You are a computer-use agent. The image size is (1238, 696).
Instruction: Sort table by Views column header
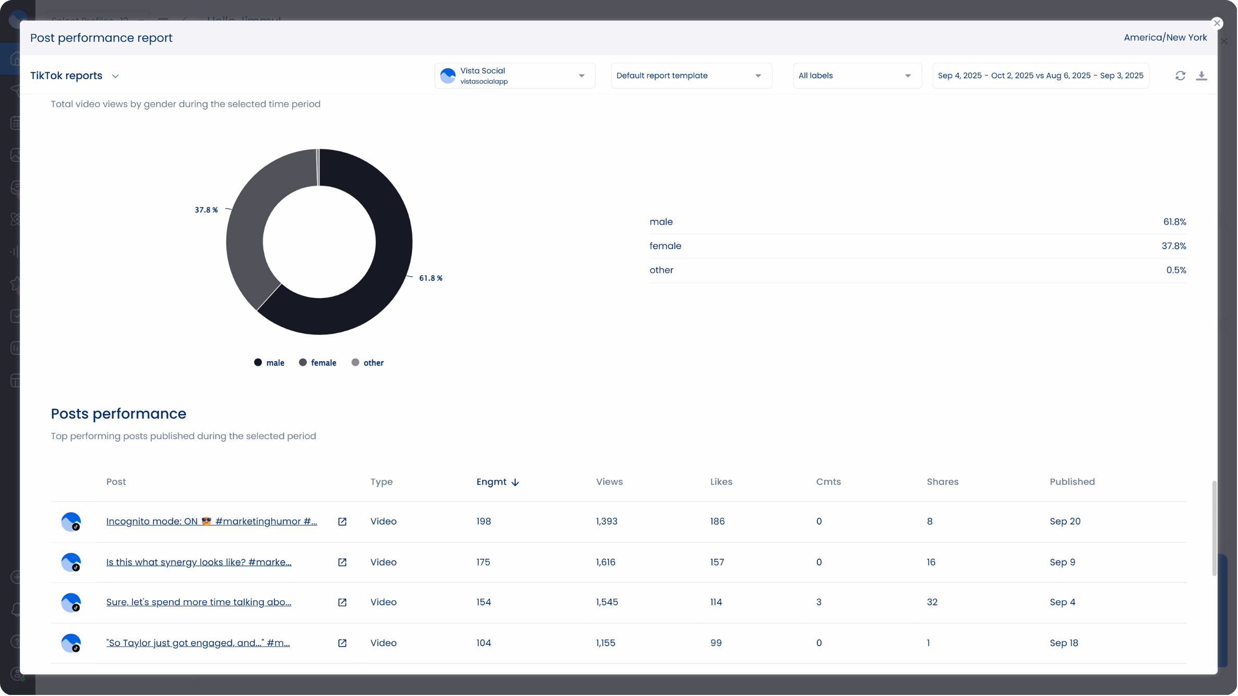click(x=609, y=482)
